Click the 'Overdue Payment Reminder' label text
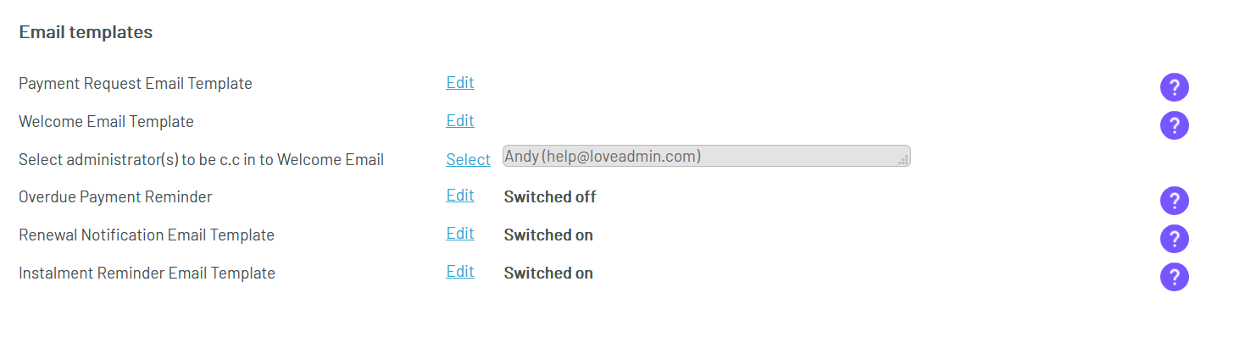 pyautogui.click(x=115, y=197)
